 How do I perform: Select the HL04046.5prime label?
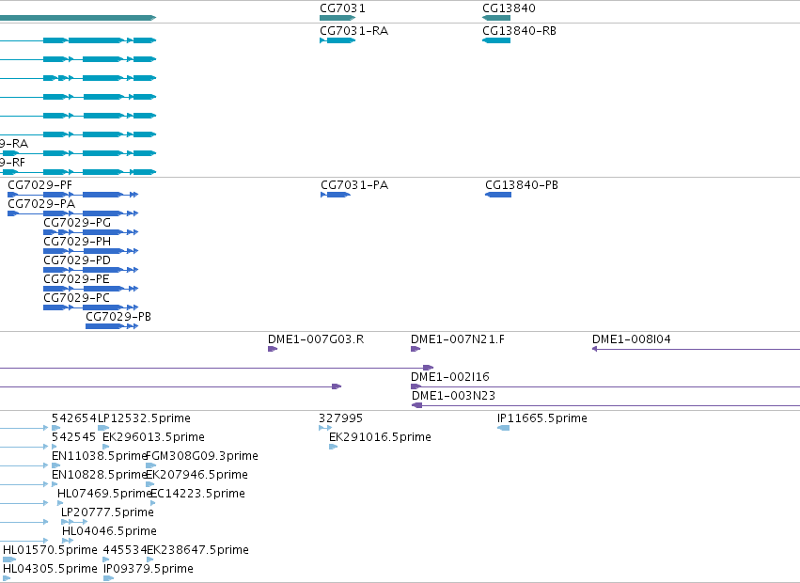click(109, 532)
